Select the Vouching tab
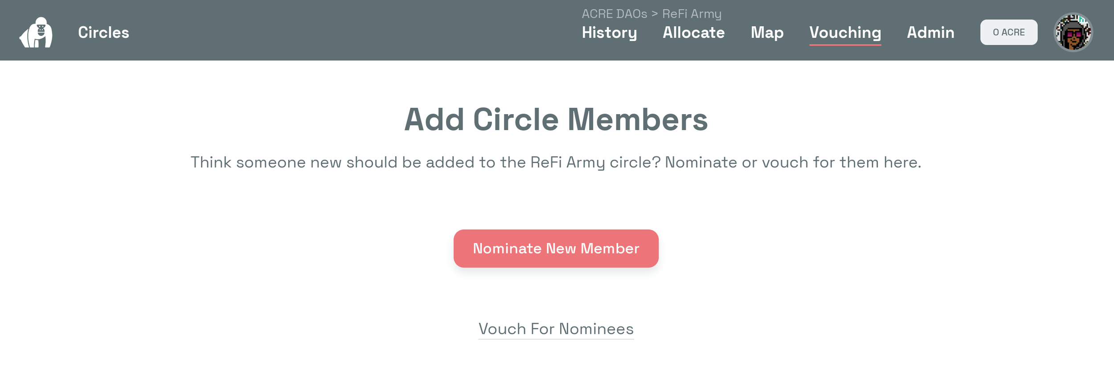This screenshot has width=1114, height=381. click(x=845, y=33)
